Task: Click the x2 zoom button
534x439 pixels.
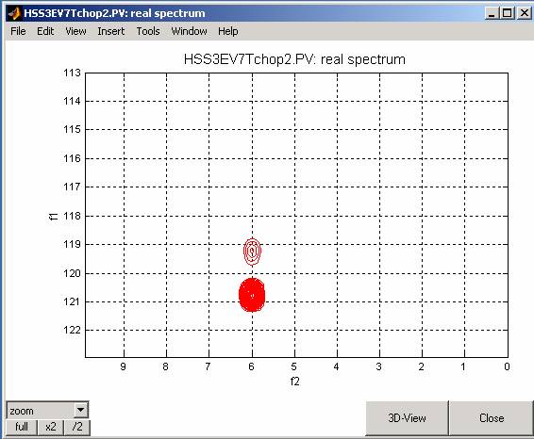Action: coord(51,427)
